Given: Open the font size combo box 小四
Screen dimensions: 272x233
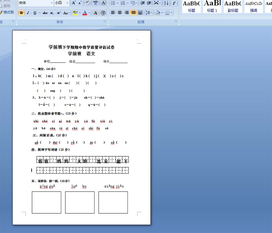Looking at the screenshot, I should pos(62,3).
